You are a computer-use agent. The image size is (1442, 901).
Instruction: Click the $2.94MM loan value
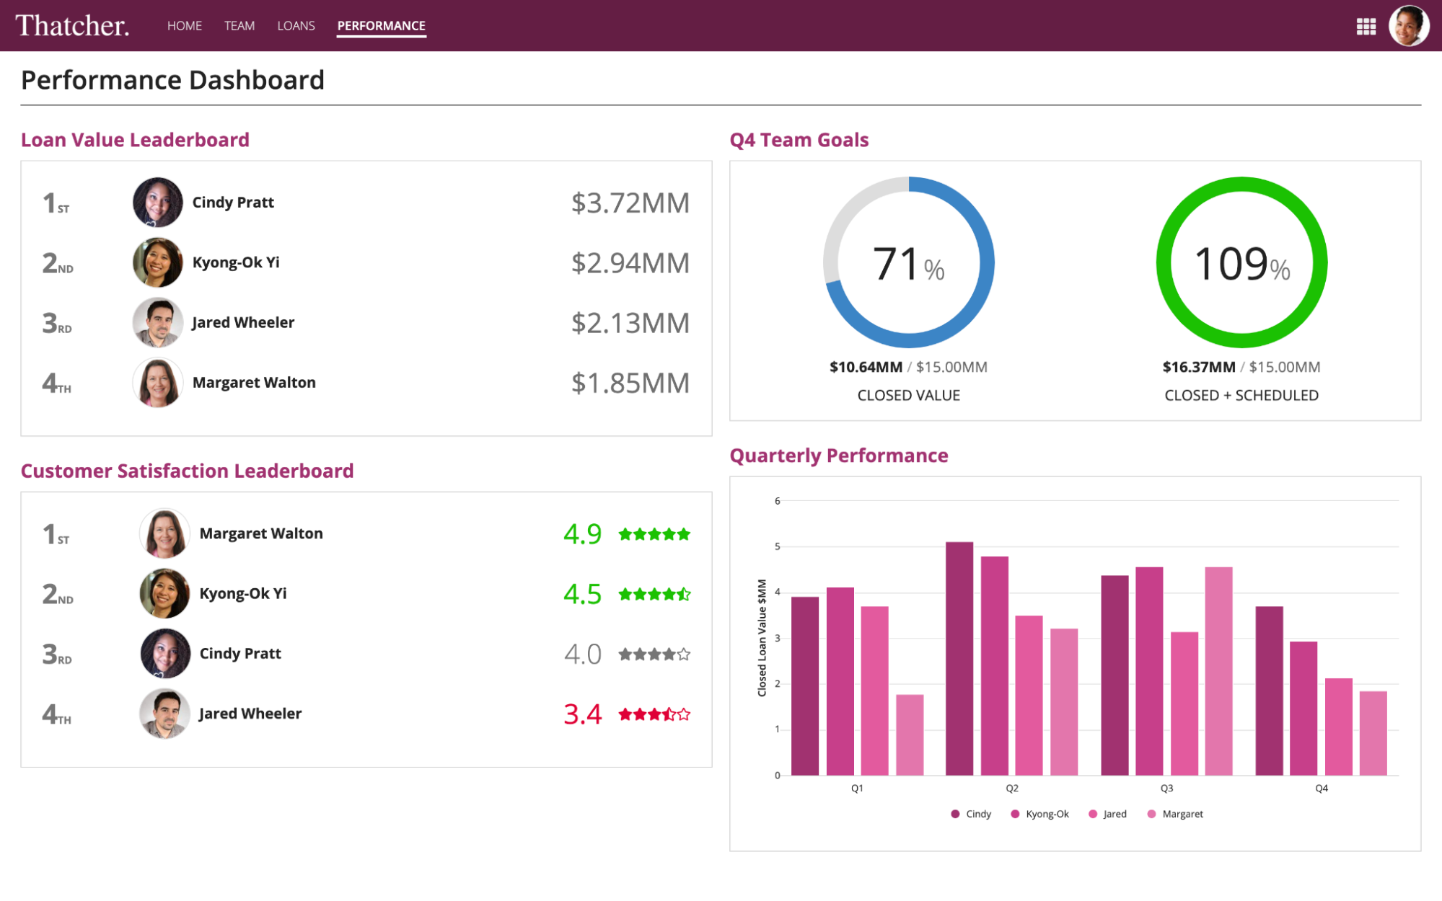point(630,263)
